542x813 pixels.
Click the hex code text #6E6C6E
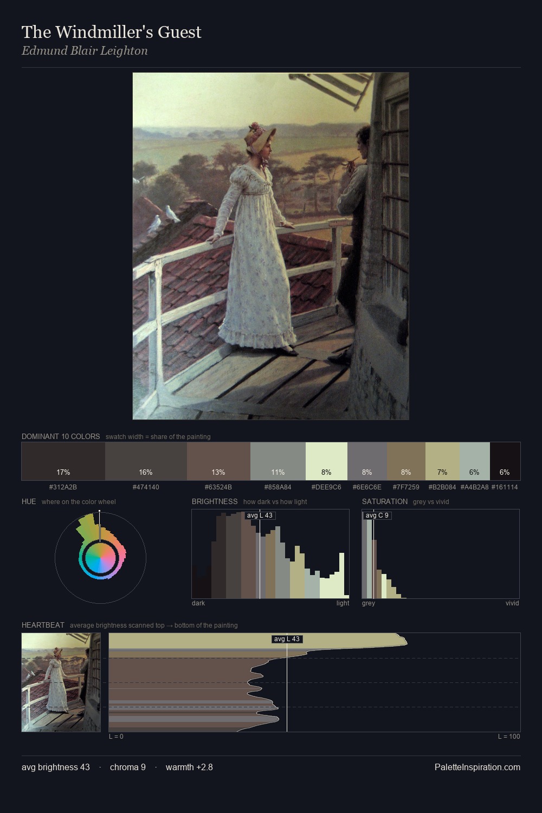(367, 487)
